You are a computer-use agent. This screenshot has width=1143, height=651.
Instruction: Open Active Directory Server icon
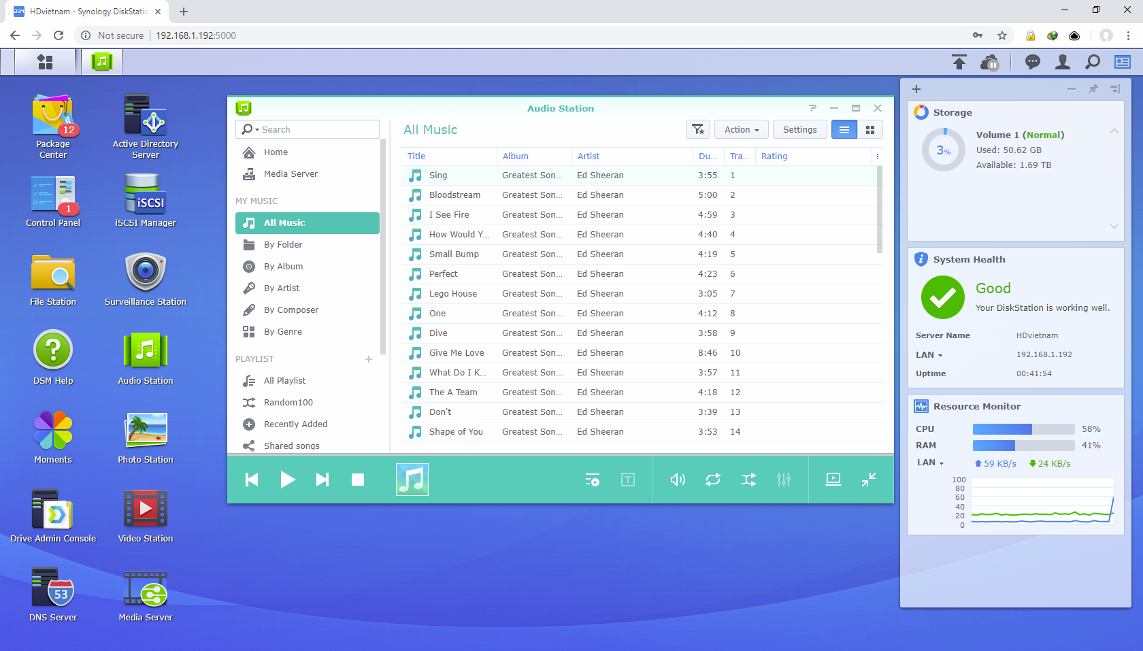tap(146, 127)
